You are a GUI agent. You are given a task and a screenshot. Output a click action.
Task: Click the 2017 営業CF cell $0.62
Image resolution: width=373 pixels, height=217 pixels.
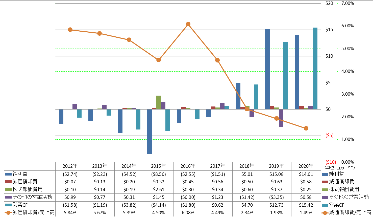(x=217, y=205)
